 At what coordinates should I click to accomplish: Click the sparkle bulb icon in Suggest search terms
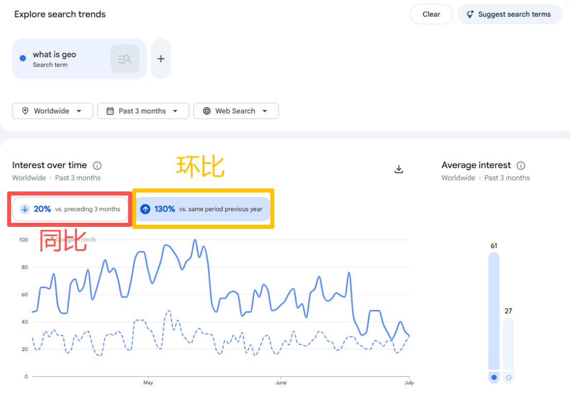pyautogui.click(x=470, y=14)
